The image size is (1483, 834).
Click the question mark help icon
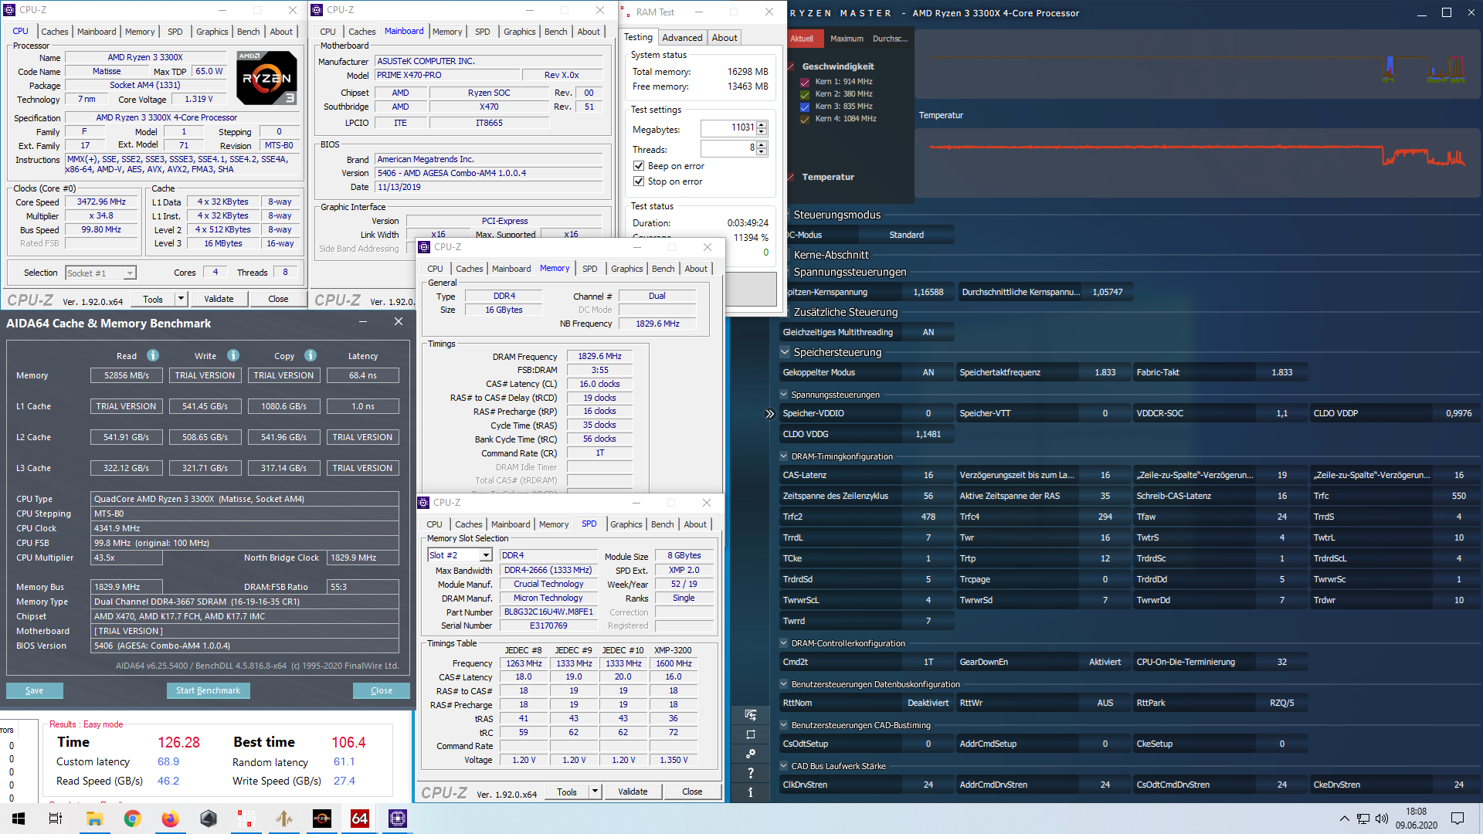(750, 773)
